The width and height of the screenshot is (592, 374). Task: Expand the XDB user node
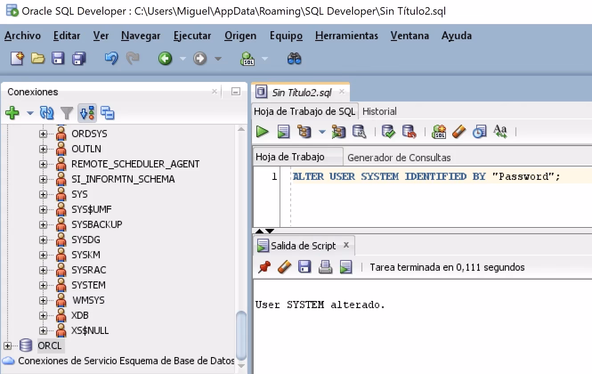[x=43, y=315]
